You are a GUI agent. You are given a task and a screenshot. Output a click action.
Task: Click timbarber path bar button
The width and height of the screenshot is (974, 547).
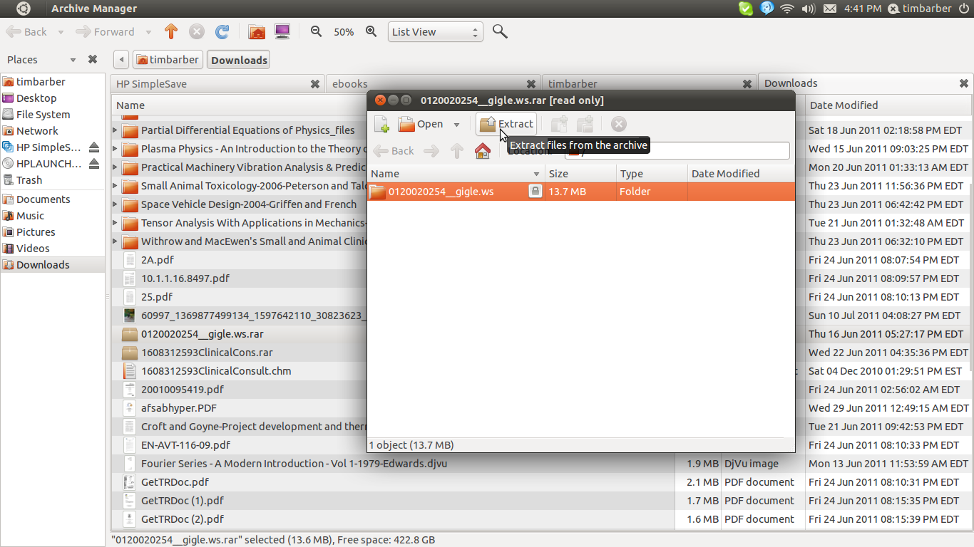[x=168, y=60]
